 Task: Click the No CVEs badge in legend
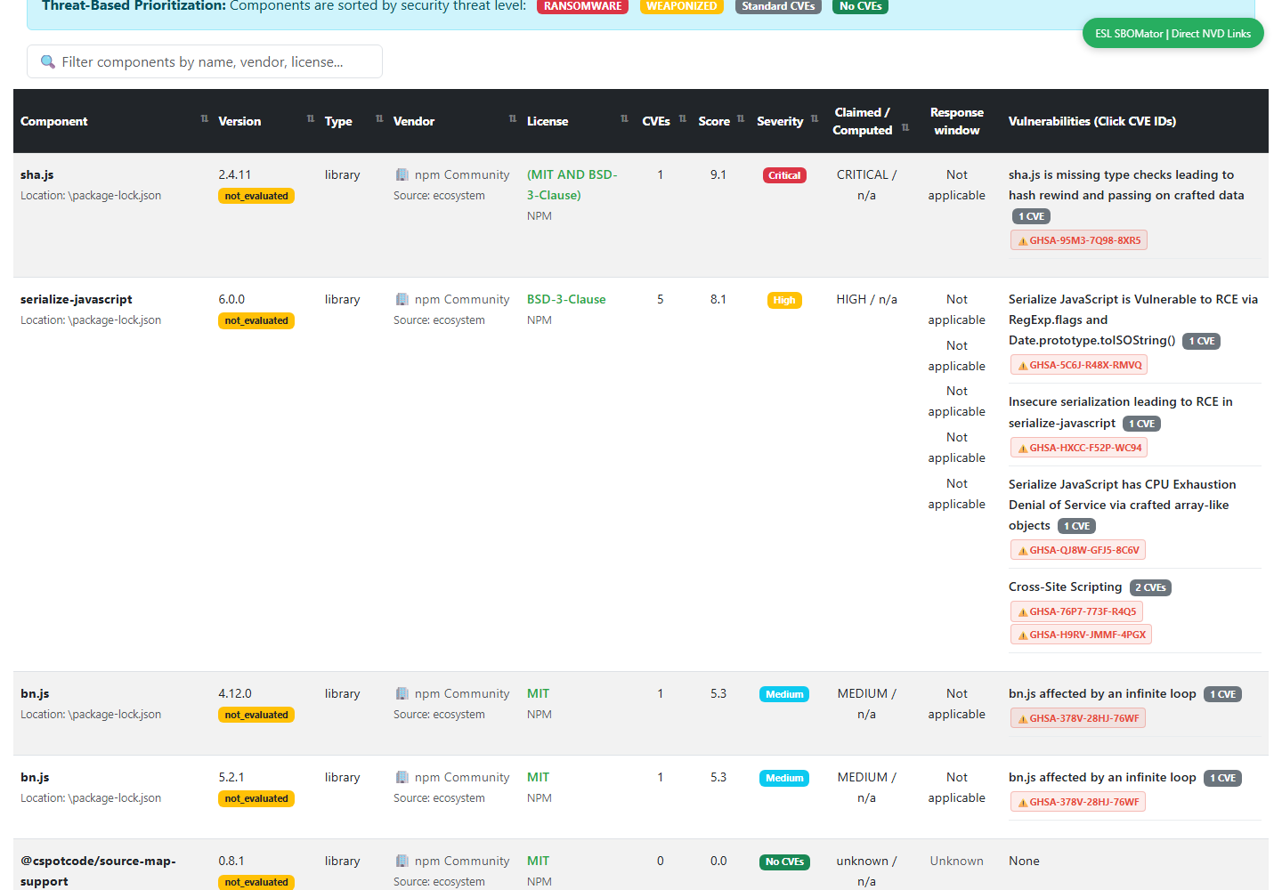point(860,6)
